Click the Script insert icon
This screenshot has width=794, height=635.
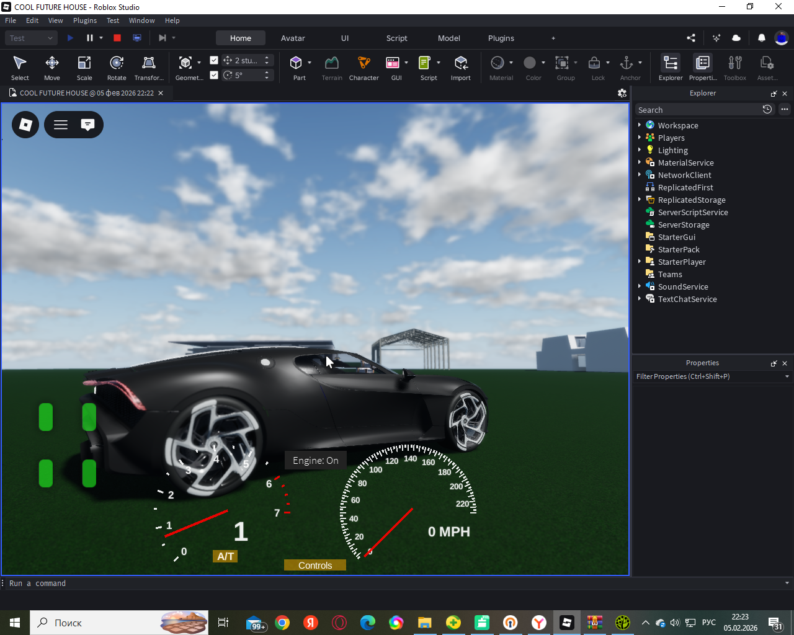pos(425,63)
